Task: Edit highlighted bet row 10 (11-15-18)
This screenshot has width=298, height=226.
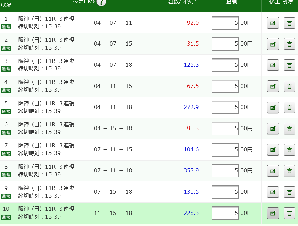Action: (273, 213)
